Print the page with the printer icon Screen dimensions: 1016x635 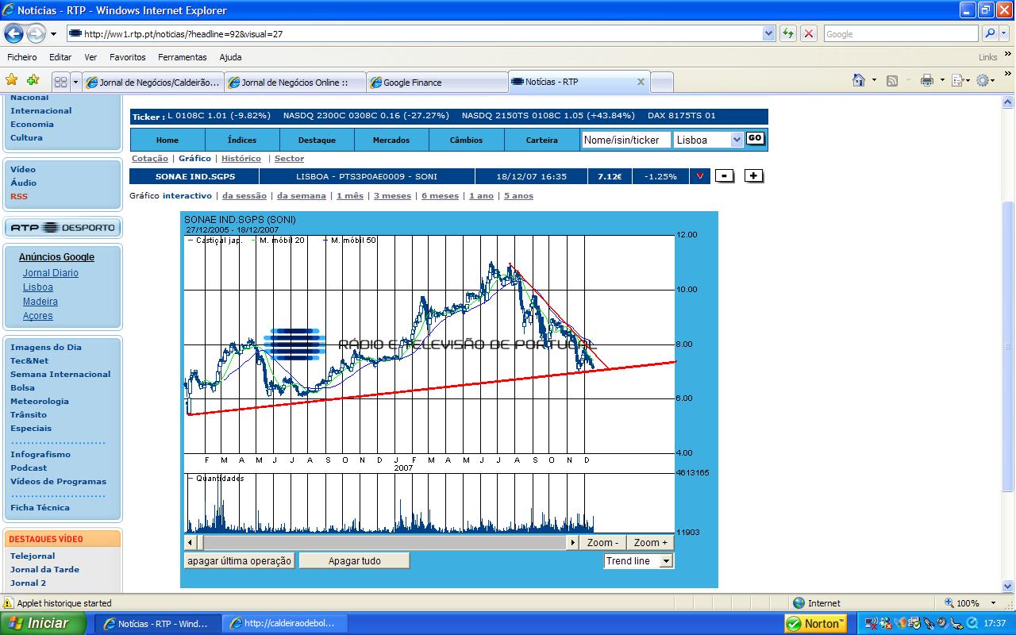coord(926,80)
